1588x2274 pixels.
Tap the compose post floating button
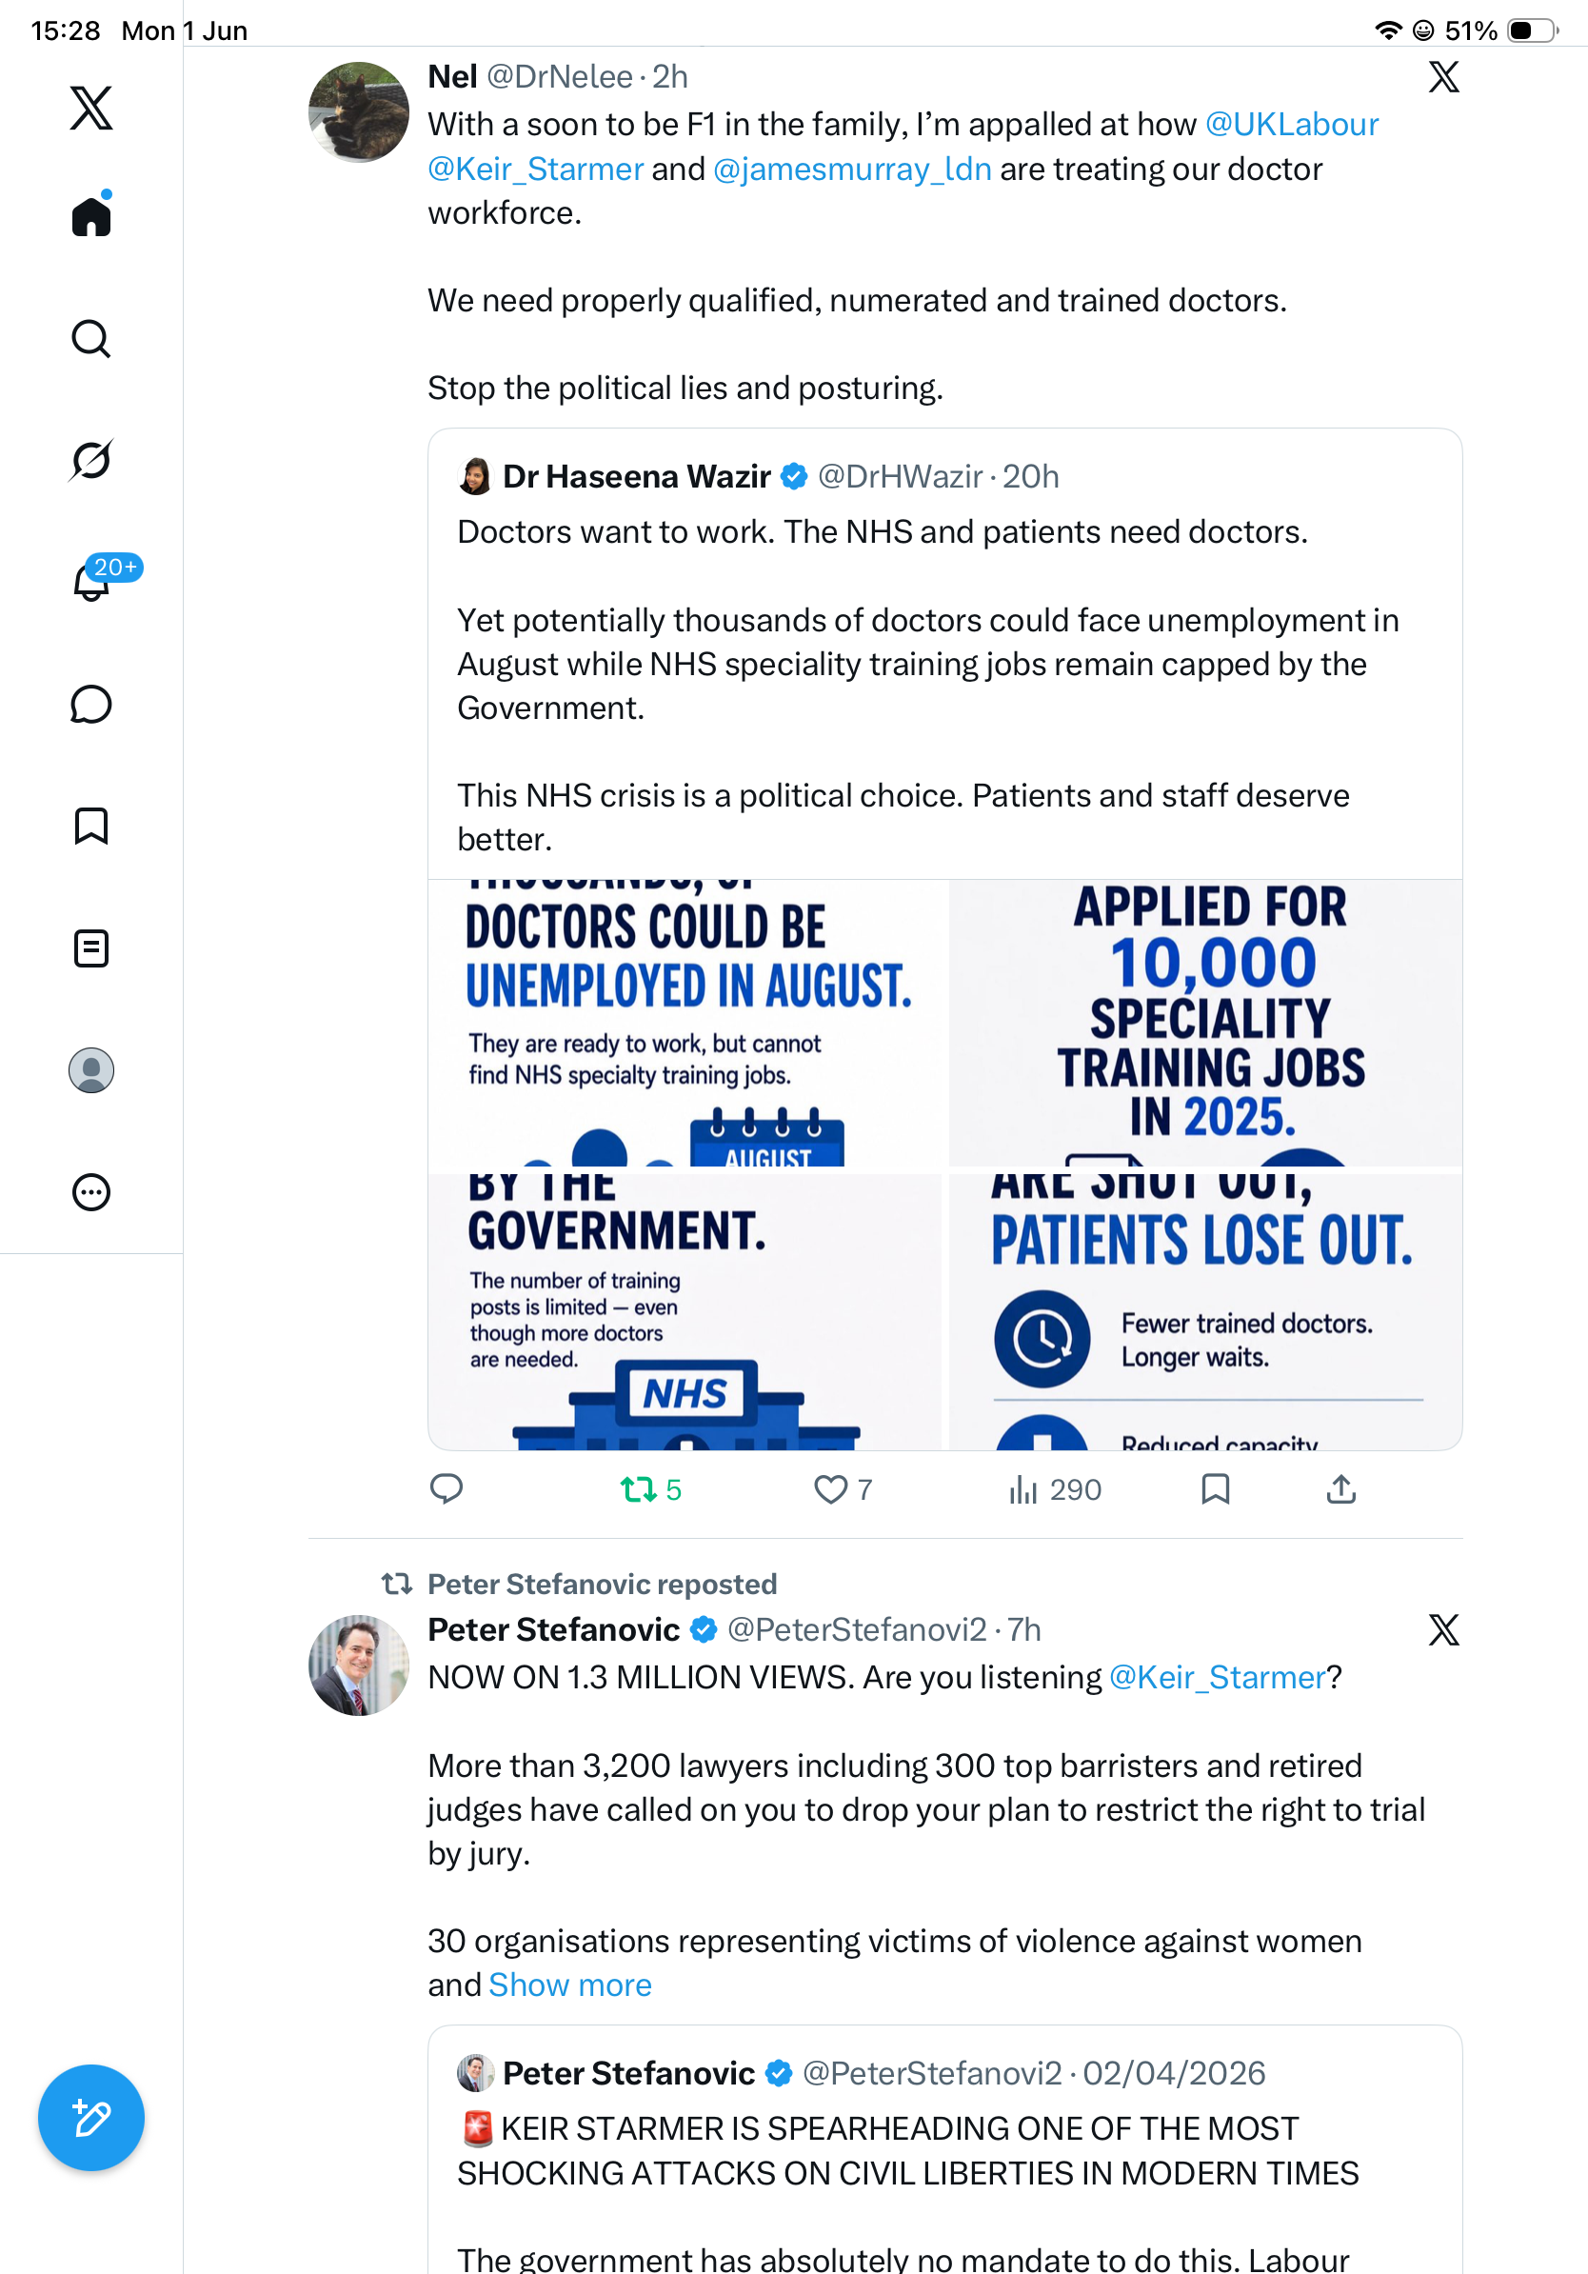[91, 2118]
